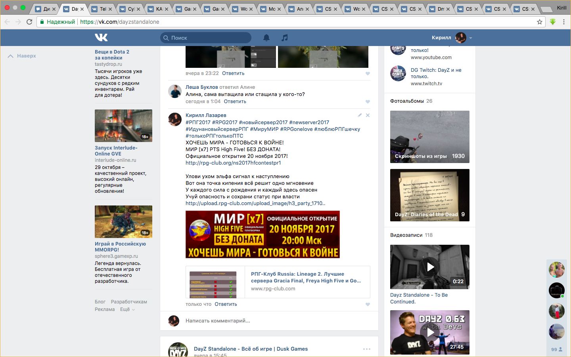
Task: Click Ответить under the только что comment
Action: (x=226, y=304)
